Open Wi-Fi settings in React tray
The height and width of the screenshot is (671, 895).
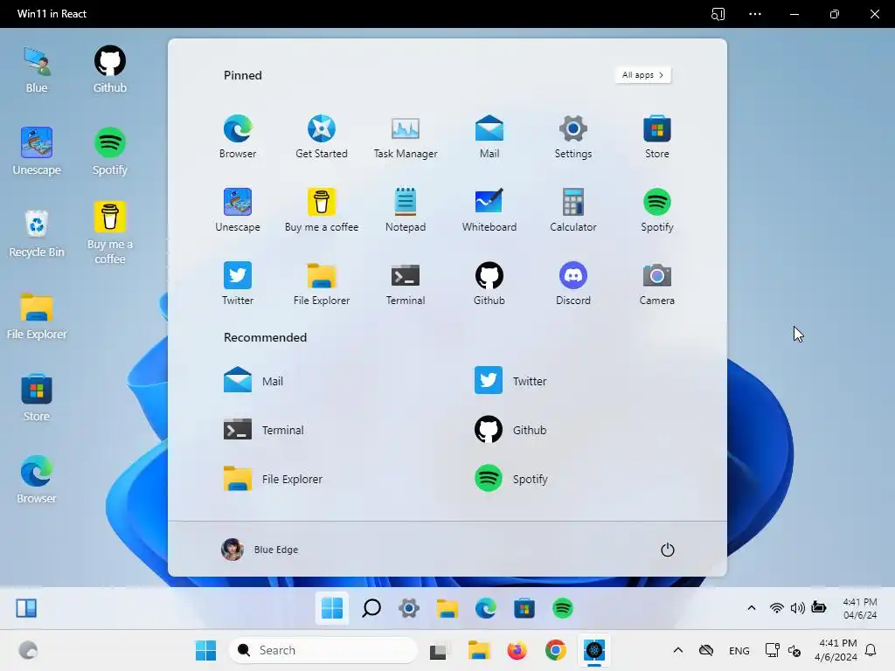pos(776,608)
